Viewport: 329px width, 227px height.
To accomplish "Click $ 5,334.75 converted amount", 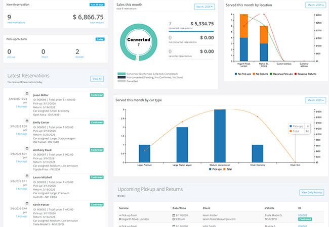I will (202, 24).
